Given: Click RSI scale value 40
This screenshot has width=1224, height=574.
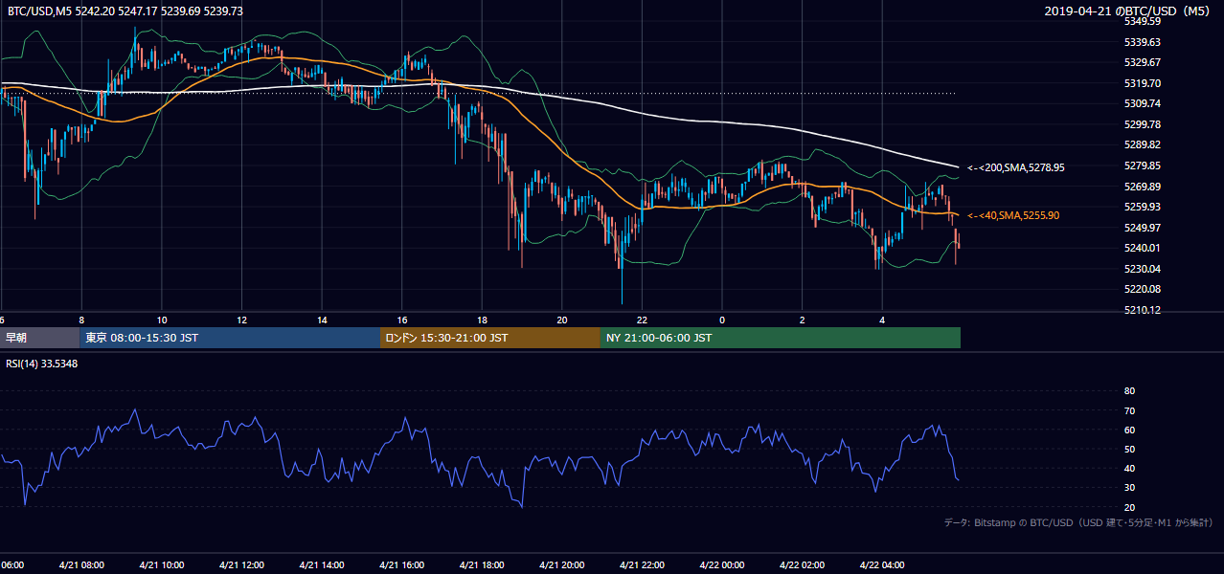Looking at the screenshot, I should click(x=1129, y=468).
